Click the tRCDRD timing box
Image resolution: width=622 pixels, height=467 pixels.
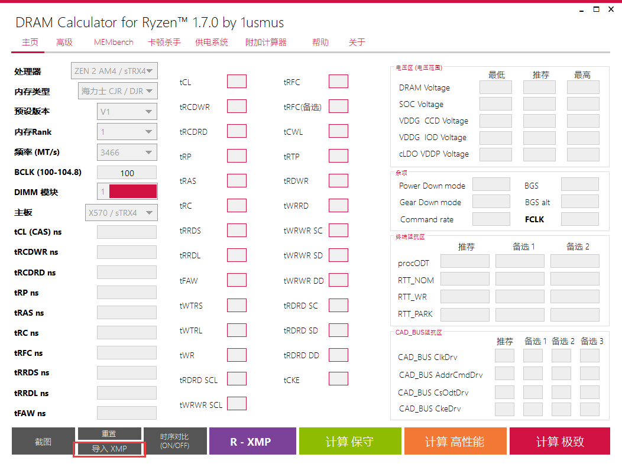click(237, 131)
